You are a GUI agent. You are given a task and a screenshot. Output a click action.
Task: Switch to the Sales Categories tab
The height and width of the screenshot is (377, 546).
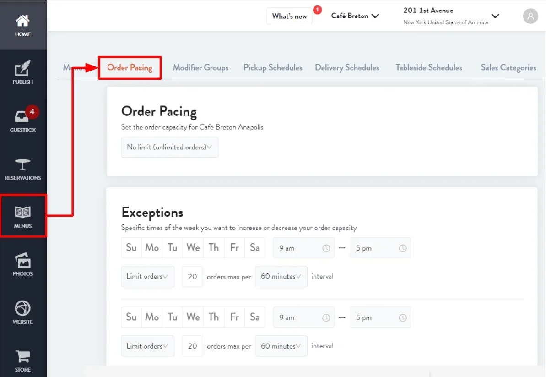click(508, 68)
